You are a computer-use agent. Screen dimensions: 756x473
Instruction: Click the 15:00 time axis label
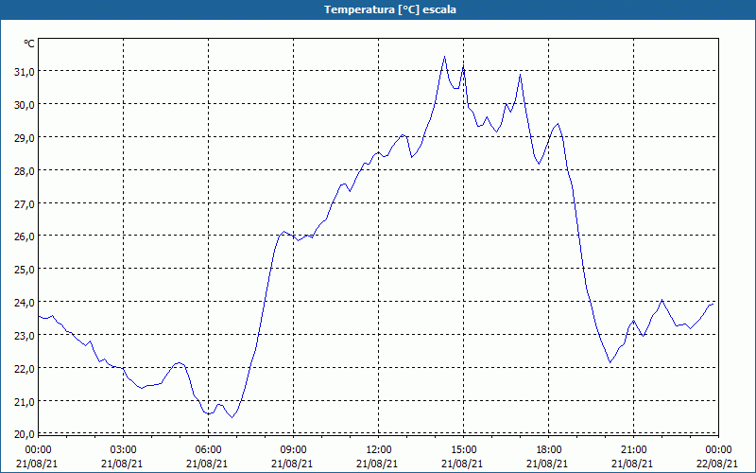[463, 450]
